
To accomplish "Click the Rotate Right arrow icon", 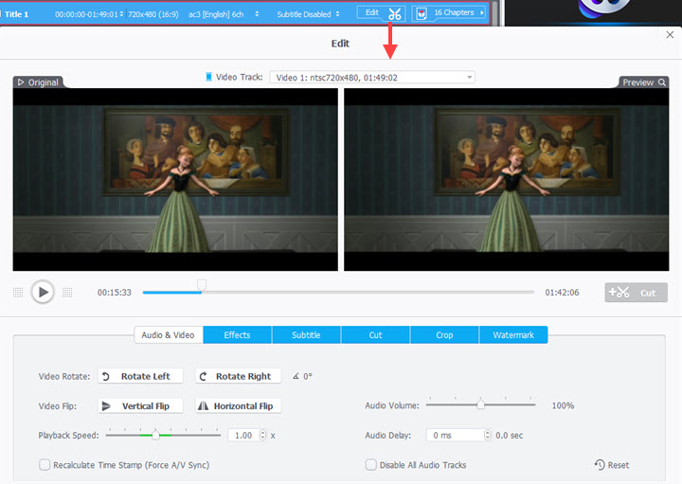I will point(203,376).
